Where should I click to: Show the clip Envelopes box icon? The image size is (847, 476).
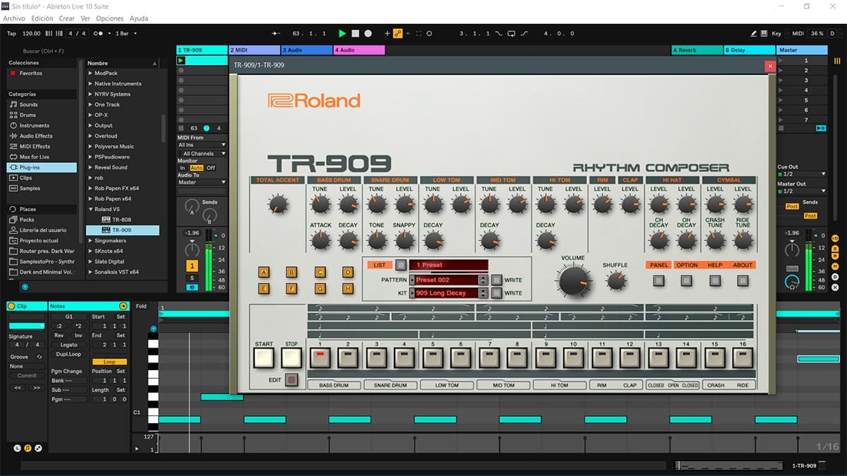[39, 448]
